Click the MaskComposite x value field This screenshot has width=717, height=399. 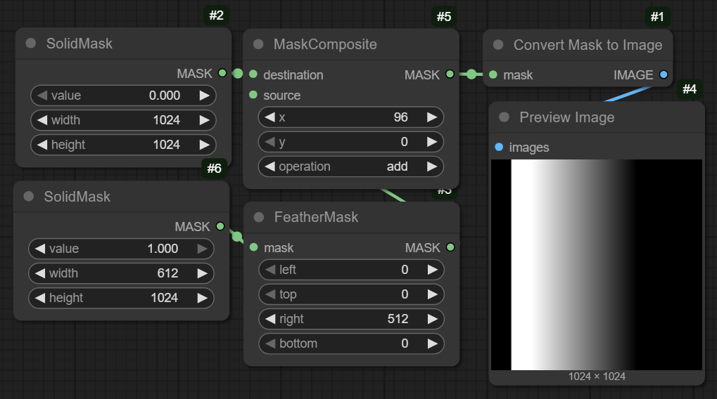[350, 117]
